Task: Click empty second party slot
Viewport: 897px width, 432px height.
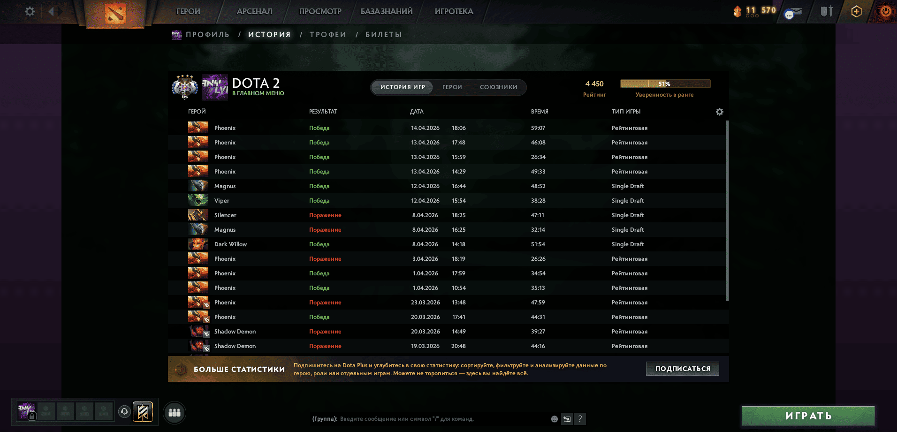Action: pos(46,411)
